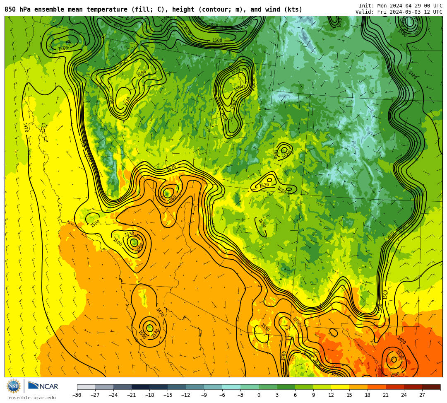
Task: Click the −6 colorbar tick label
Action: click(x=222, y=395)
